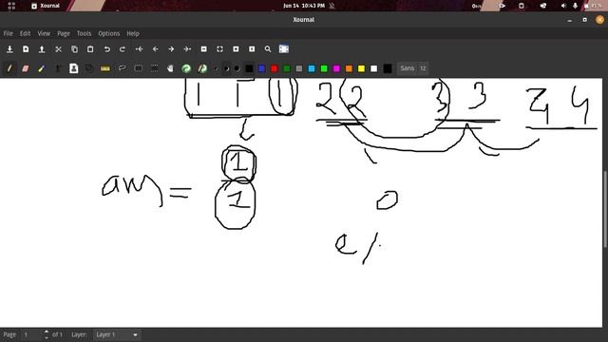Open the clock showing Jun 14 10:43 PM
This screenshot has height=342, width=608.
coord(304,6)
